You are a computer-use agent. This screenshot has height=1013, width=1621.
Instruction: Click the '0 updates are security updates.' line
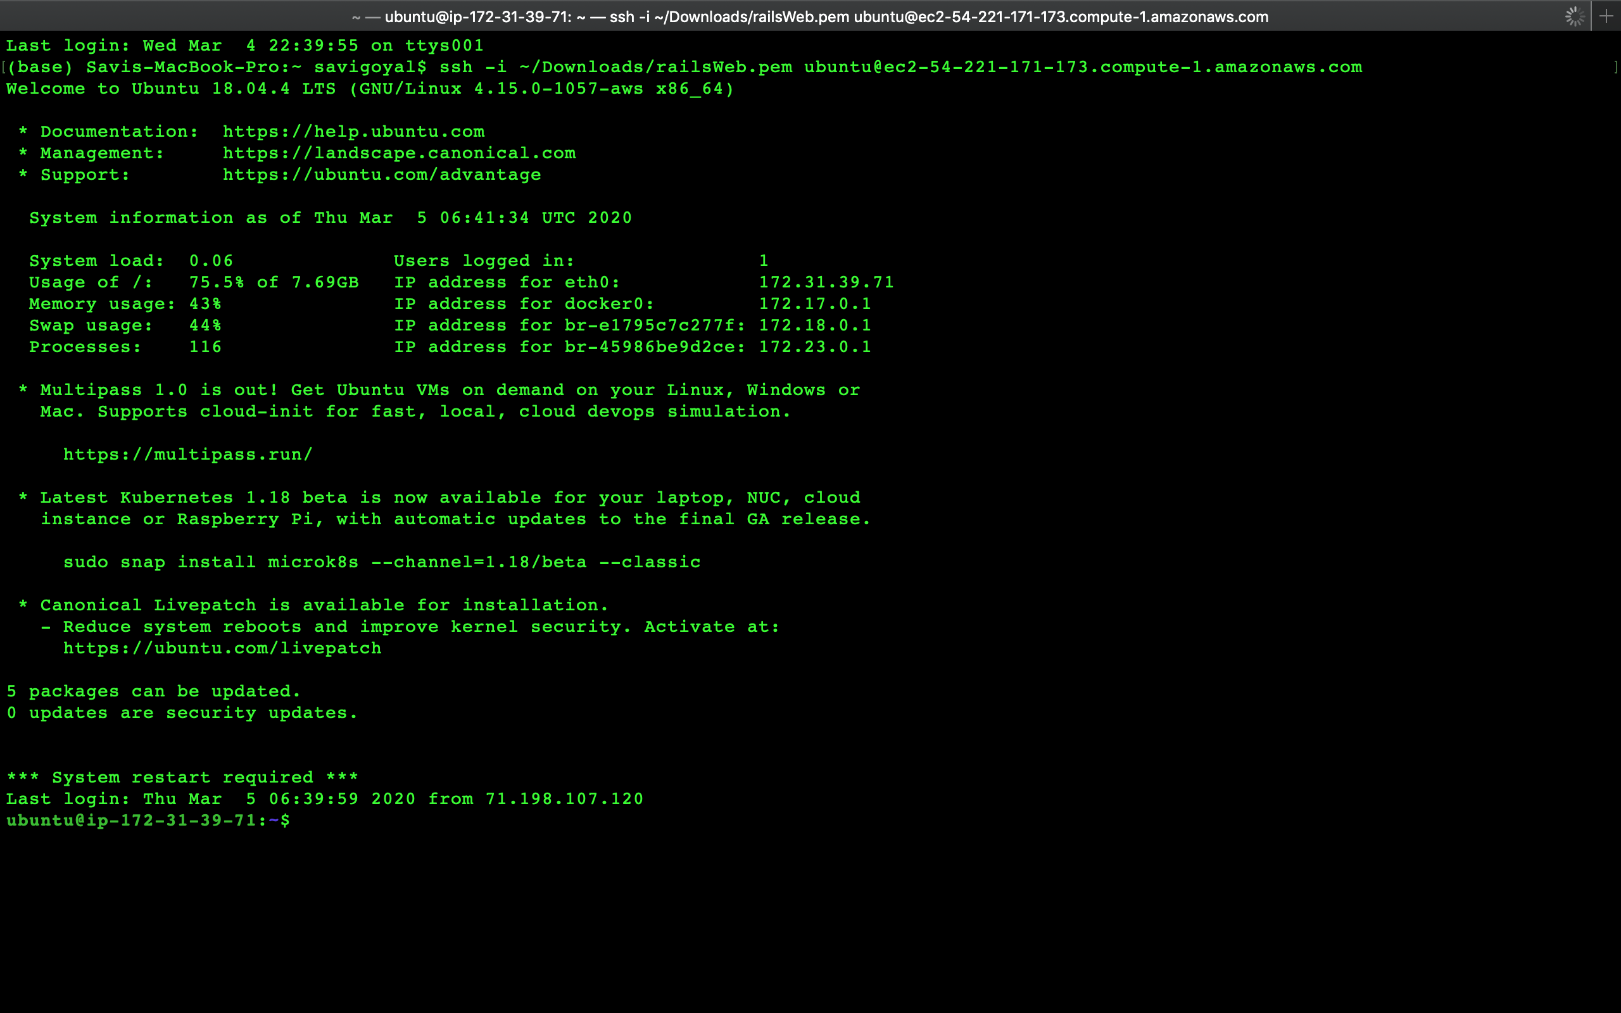point(182,712)
